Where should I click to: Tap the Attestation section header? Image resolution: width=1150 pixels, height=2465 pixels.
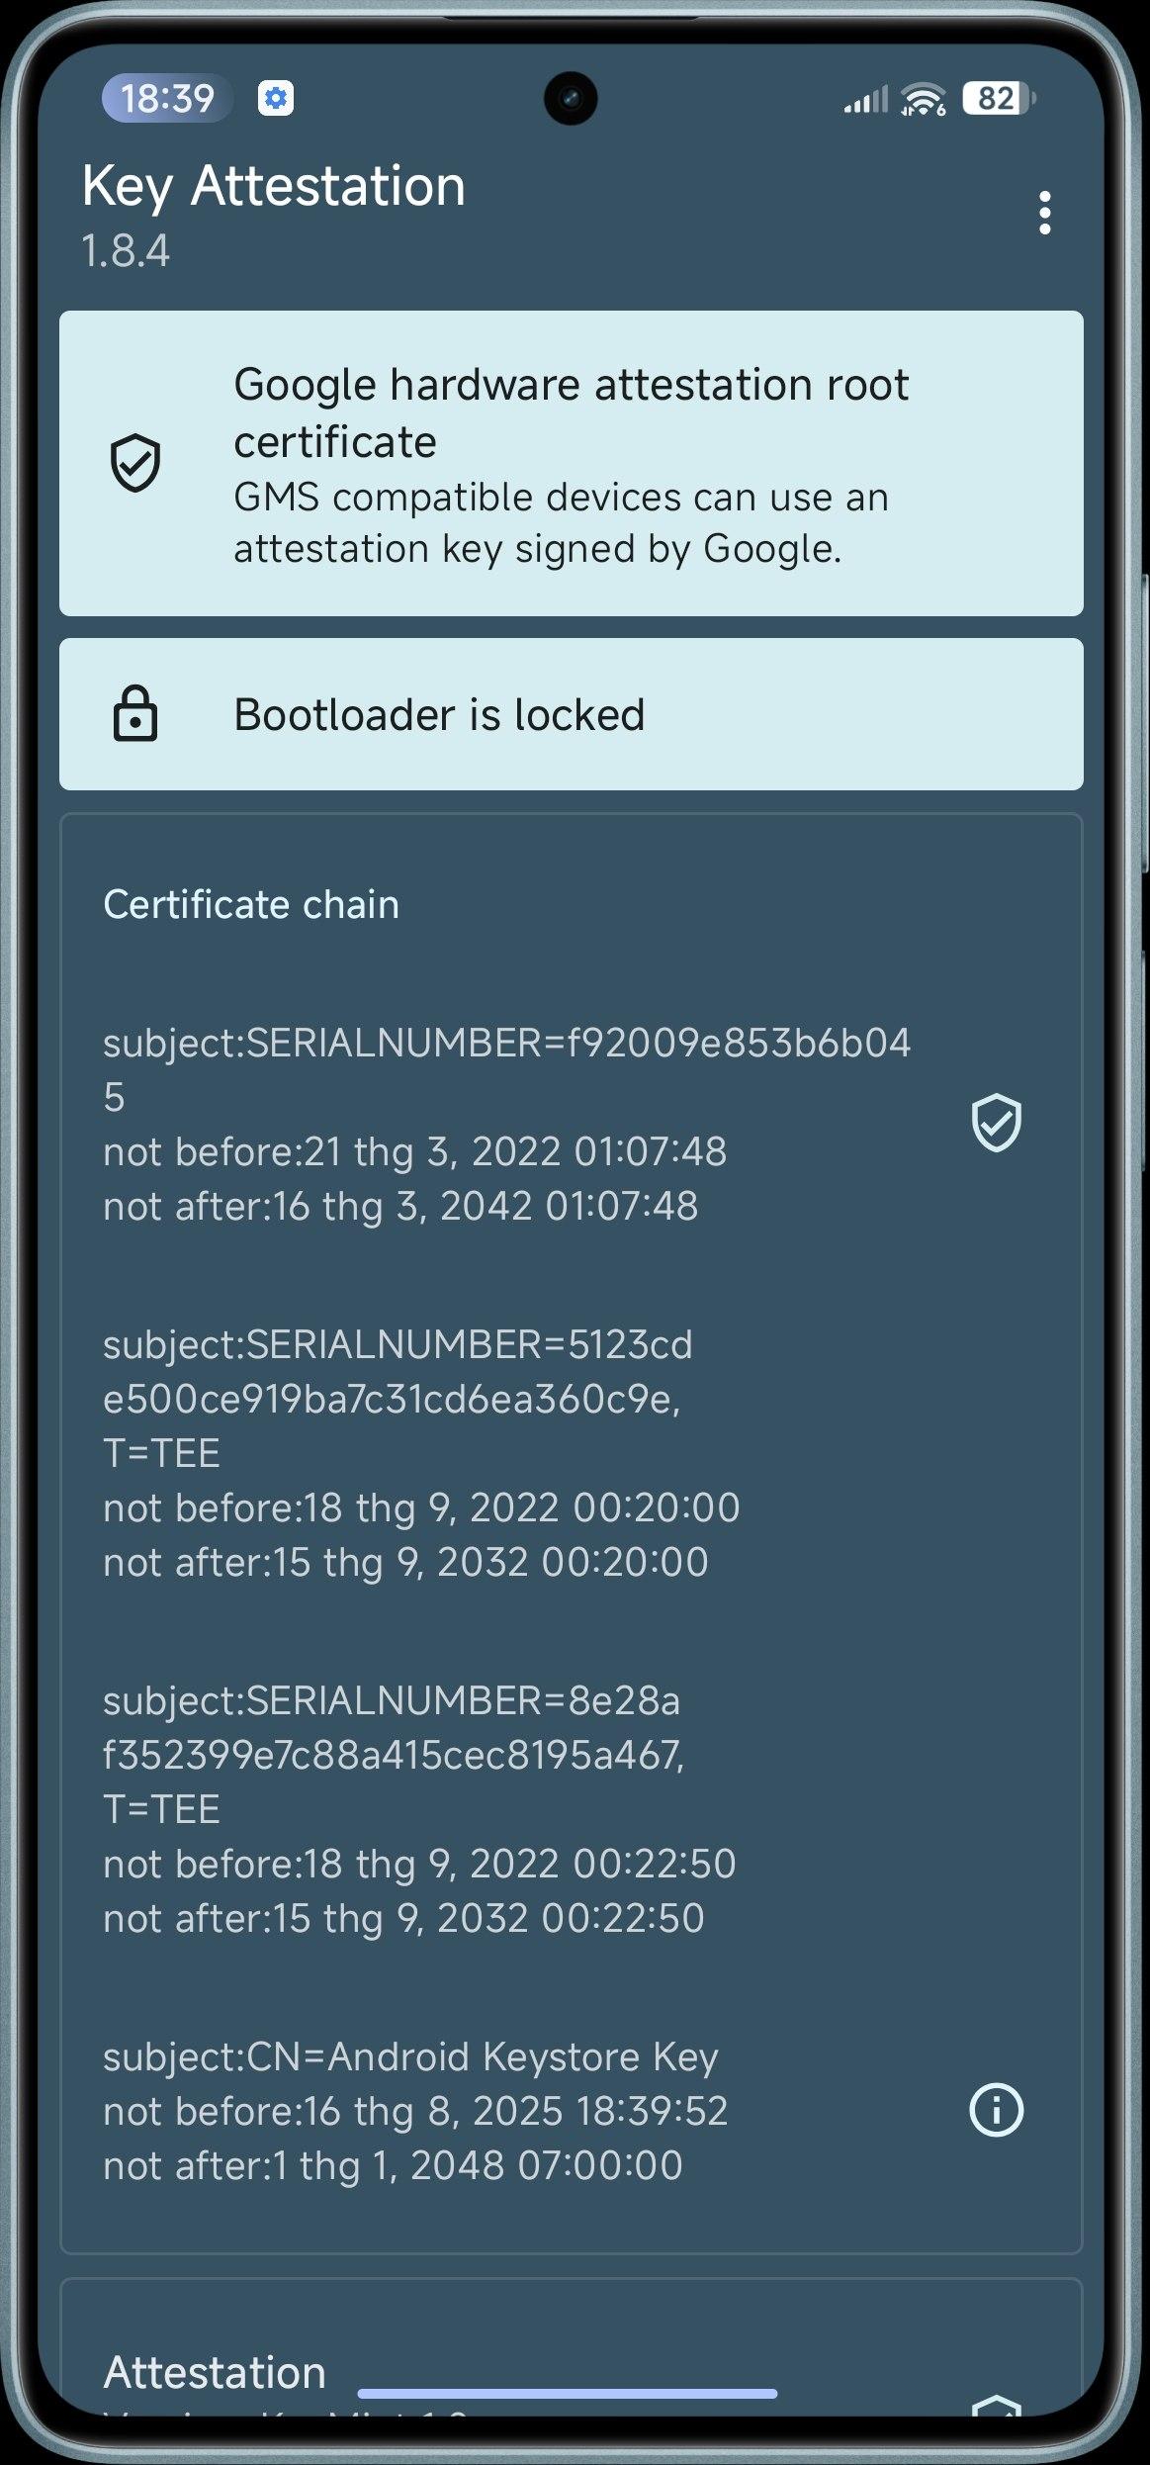click(215, 2372)
